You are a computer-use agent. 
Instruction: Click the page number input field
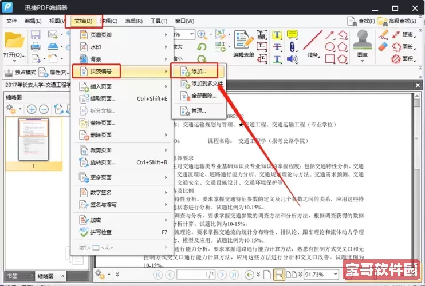tap(196, 275)
